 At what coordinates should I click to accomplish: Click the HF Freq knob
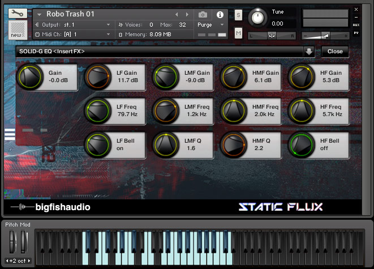(x=302, y=111)
